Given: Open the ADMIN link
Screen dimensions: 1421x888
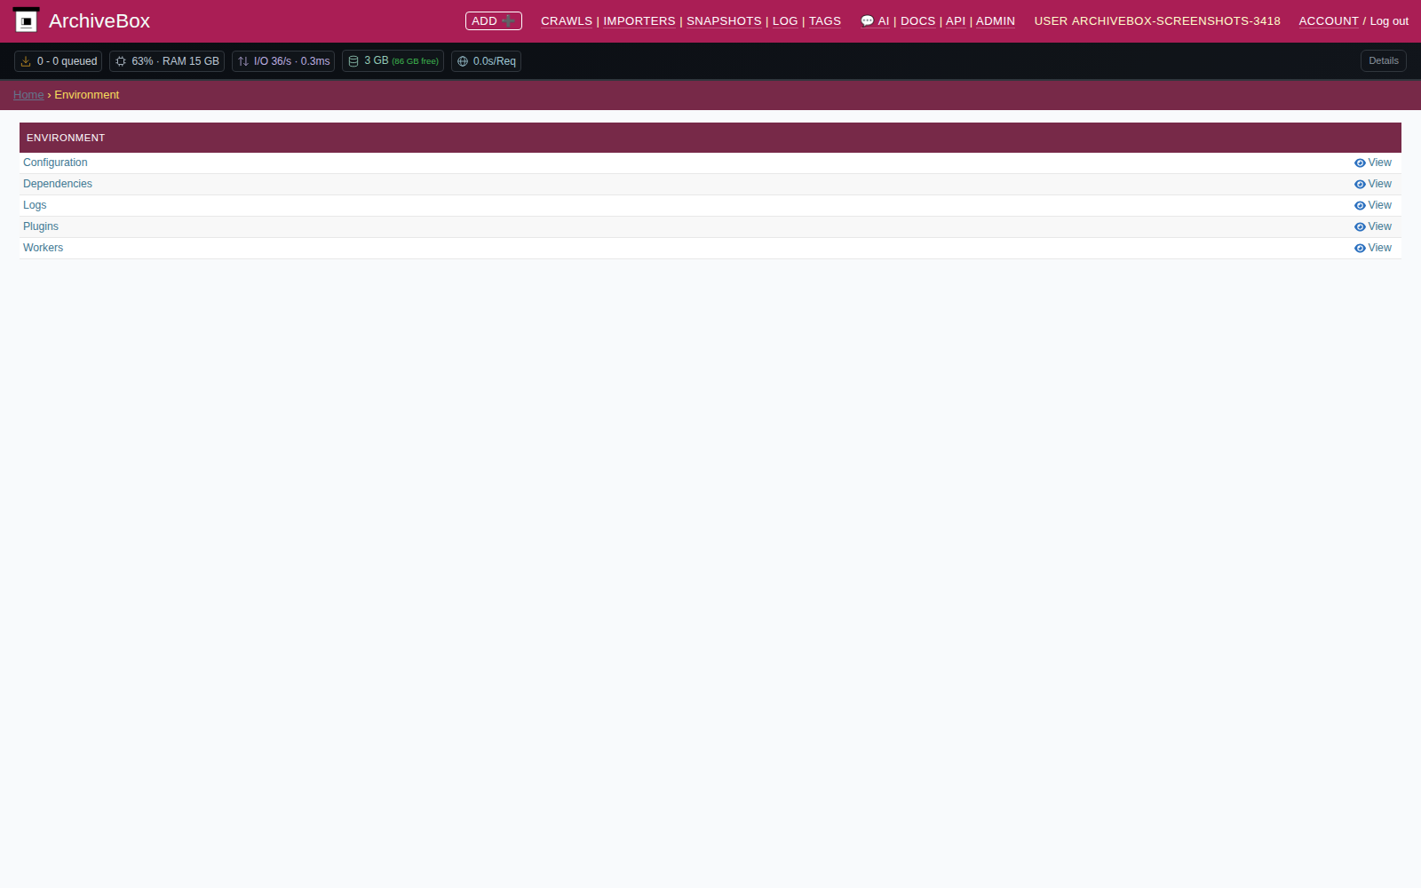Looking at the screenshot, I should pos(996,21).
